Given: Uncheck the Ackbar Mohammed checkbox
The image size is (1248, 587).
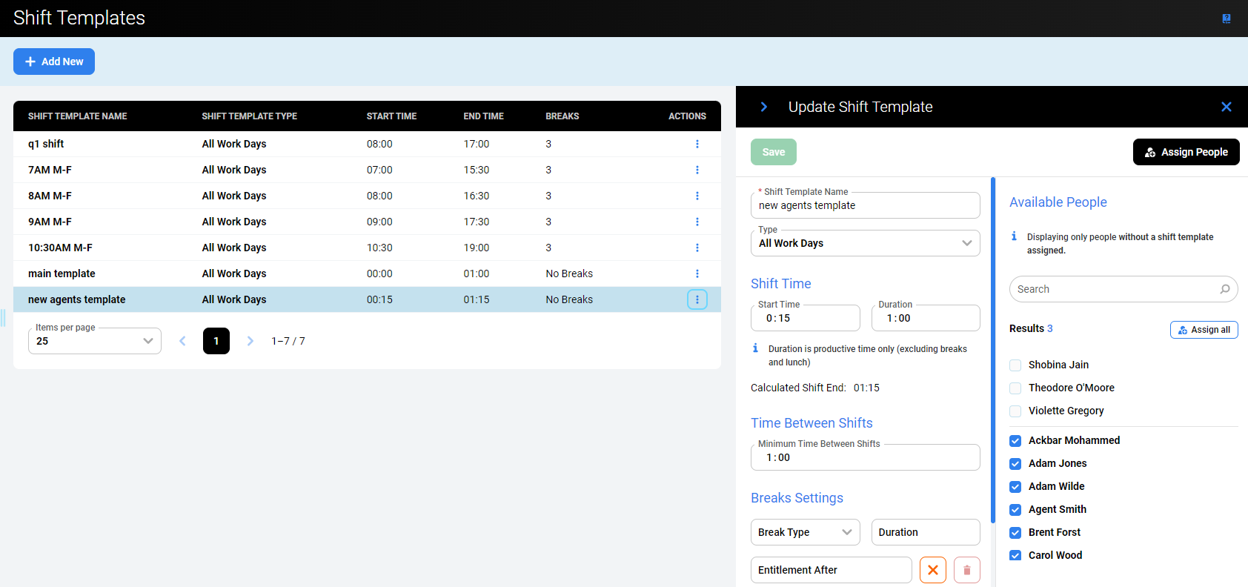Looking at the screenshot, I should (1015, 440).
